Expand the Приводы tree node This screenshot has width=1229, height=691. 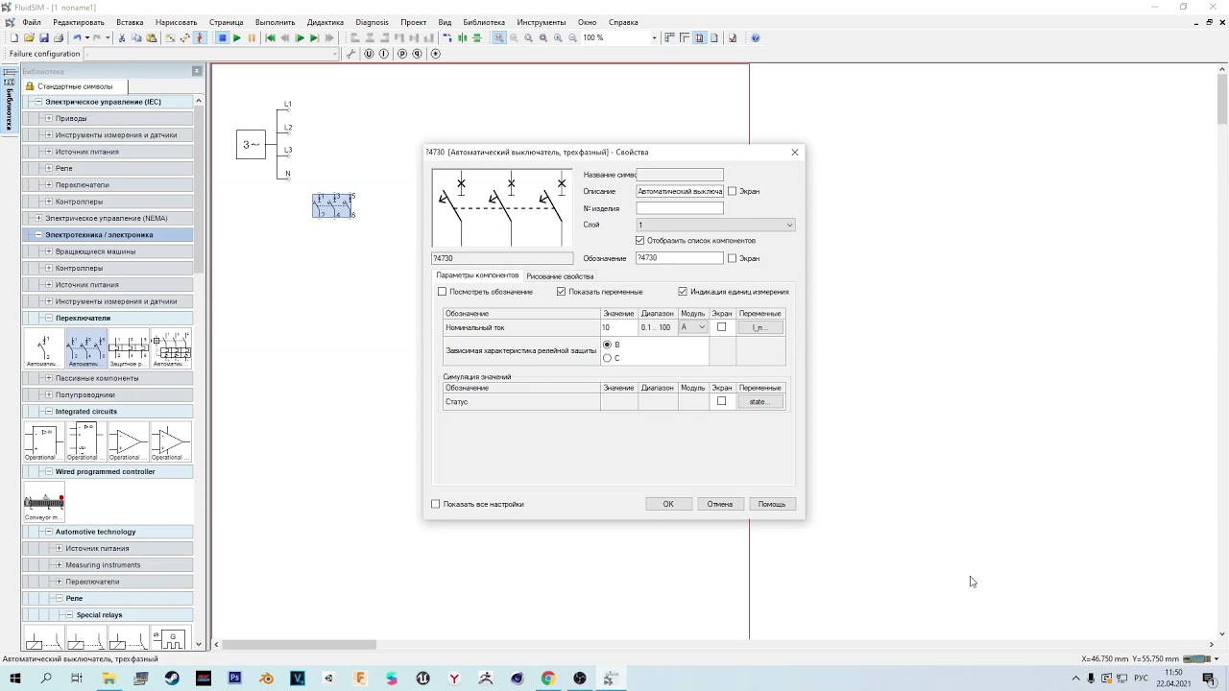pyautogui.click(x=48, y=118)
